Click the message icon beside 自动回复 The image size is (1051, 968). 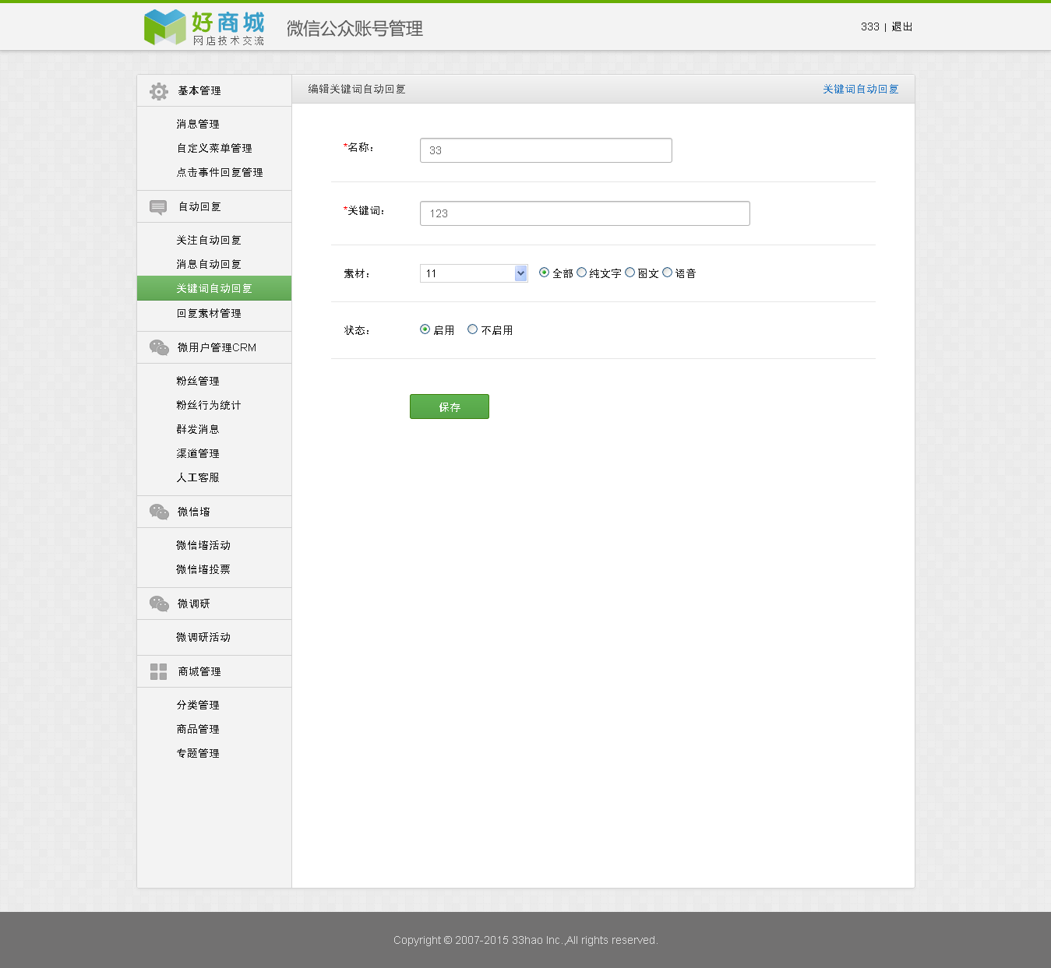point(158,207)
